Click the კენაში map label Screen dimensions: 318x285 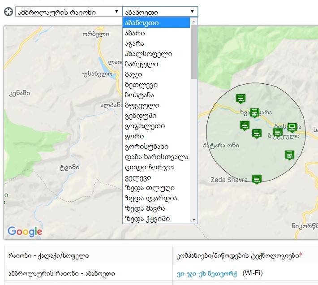pyautogui.click(x=19, y=93)
